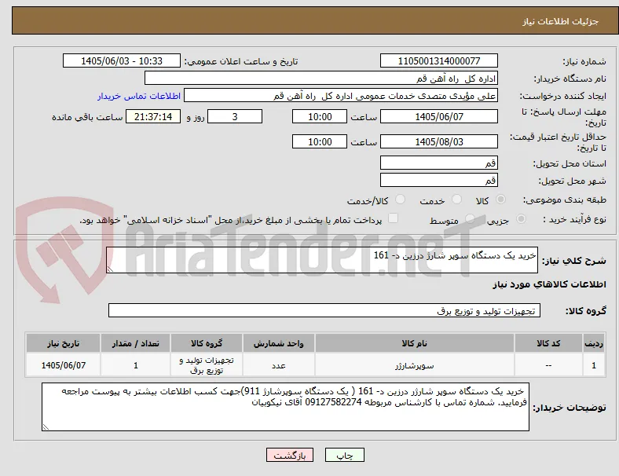Click the ردیف column header
Viewport: 619px width, 476px height.
click(x=594, y=343)
